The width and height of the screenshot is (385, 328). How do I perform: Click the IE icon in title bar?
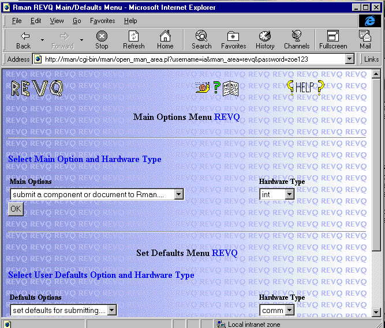[x=6, y=7]
